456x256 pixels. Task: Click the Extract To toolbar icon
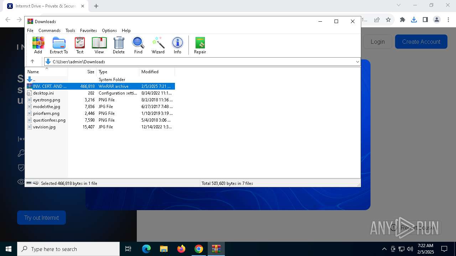pyautogui.click(x=59, y=45)
